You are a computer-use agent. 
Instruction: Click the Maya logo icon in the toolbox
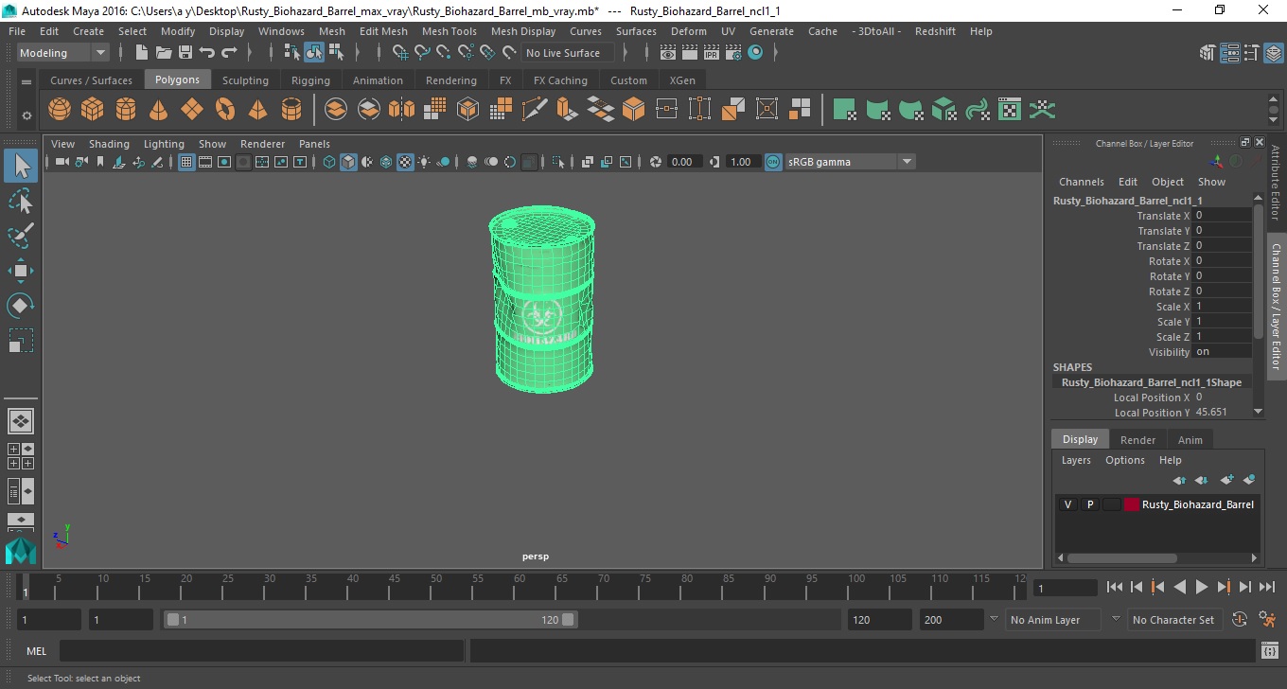21,551
